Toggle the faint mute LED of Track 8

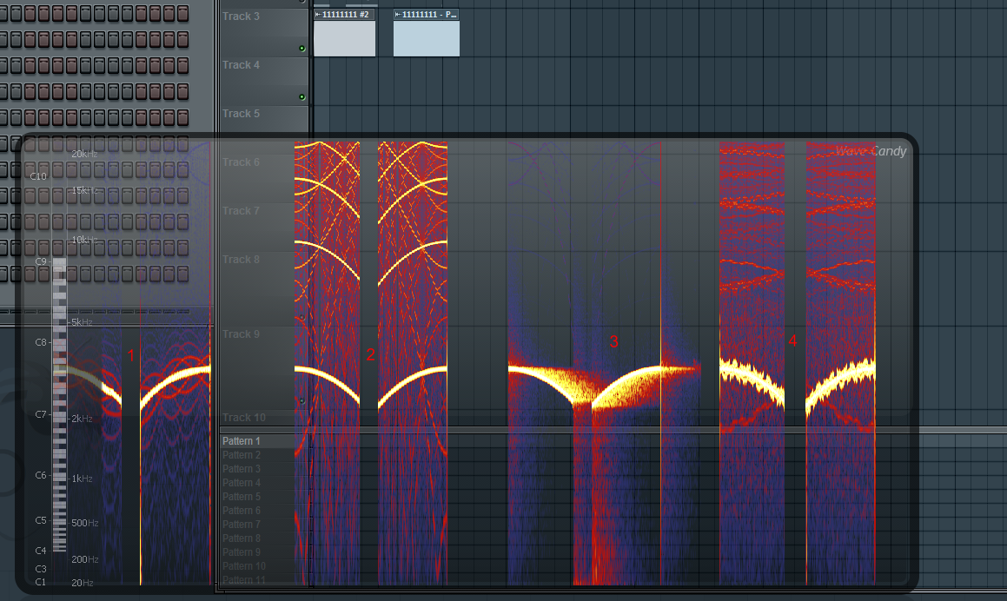301,317
